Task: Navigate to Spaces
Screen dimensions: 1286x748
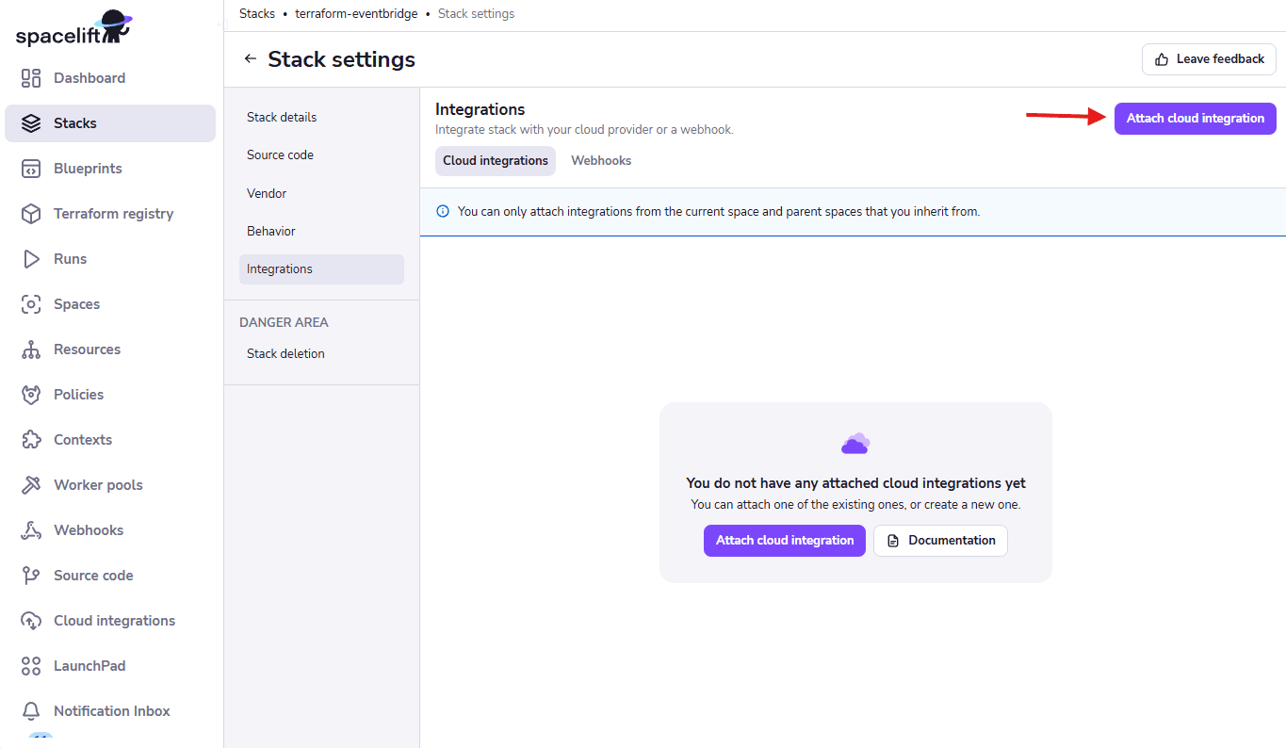Action: [110, 304]
